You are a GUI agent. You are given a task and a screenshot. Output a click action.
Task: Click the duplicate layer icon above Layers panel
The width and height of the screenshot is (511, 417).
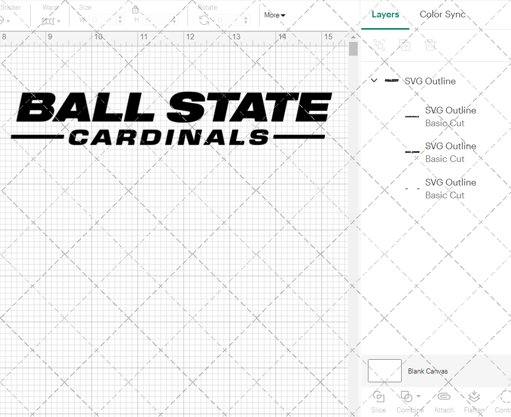[379, 45]
